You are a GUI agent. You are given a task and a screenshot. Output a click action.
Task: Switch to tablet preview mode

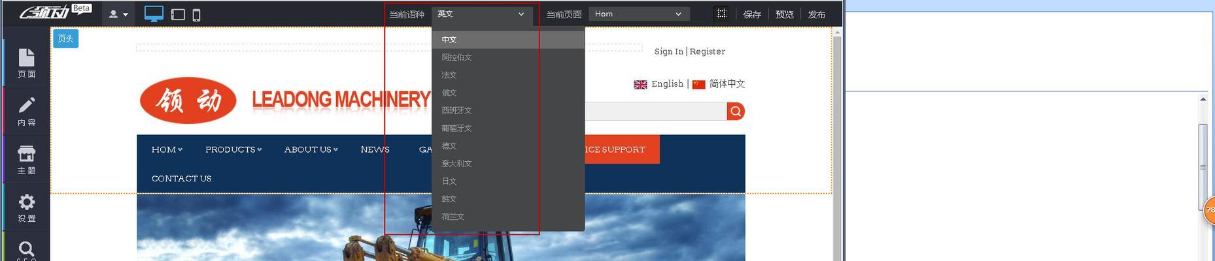[x=178, y=14]
